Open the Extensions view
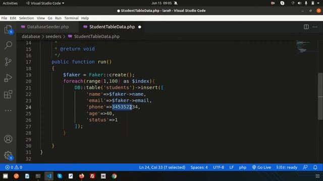Image resolution: width=323 pixels, height=181 pixels. (x=8, y=94)
